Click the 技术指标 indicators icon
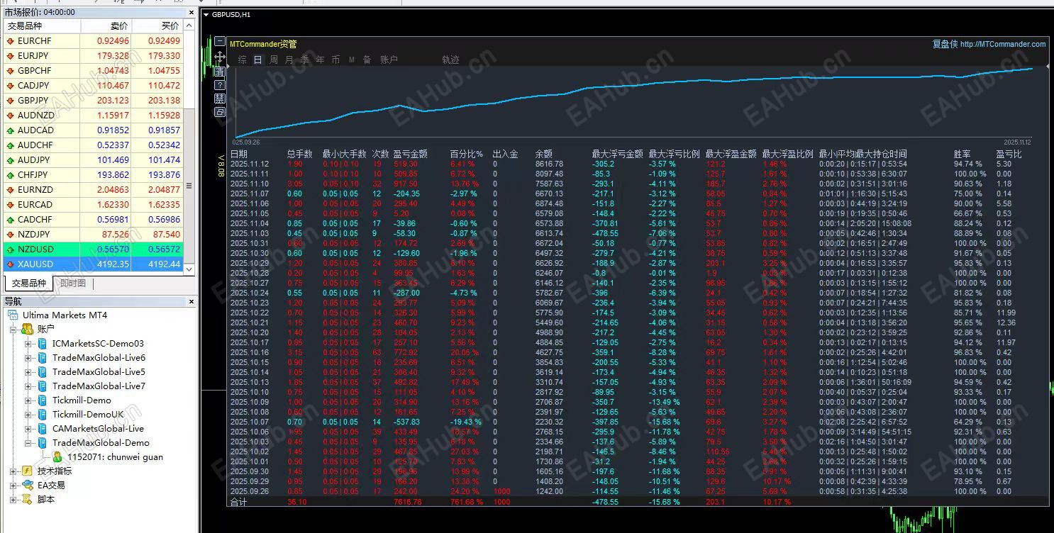 pos(27,471)
